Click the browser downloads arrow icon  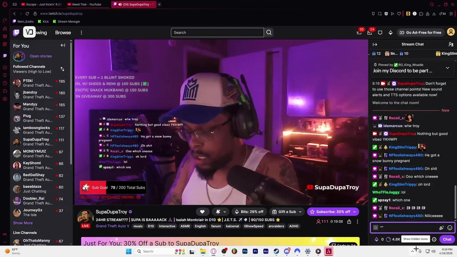coord(434,14)
